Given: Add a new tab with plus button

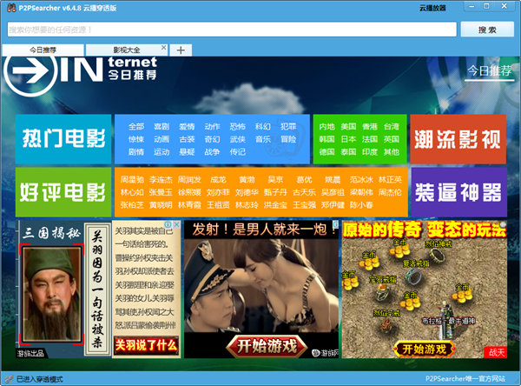Looking at the screenshot, I should pyautogui.click(x=181, y=50).
